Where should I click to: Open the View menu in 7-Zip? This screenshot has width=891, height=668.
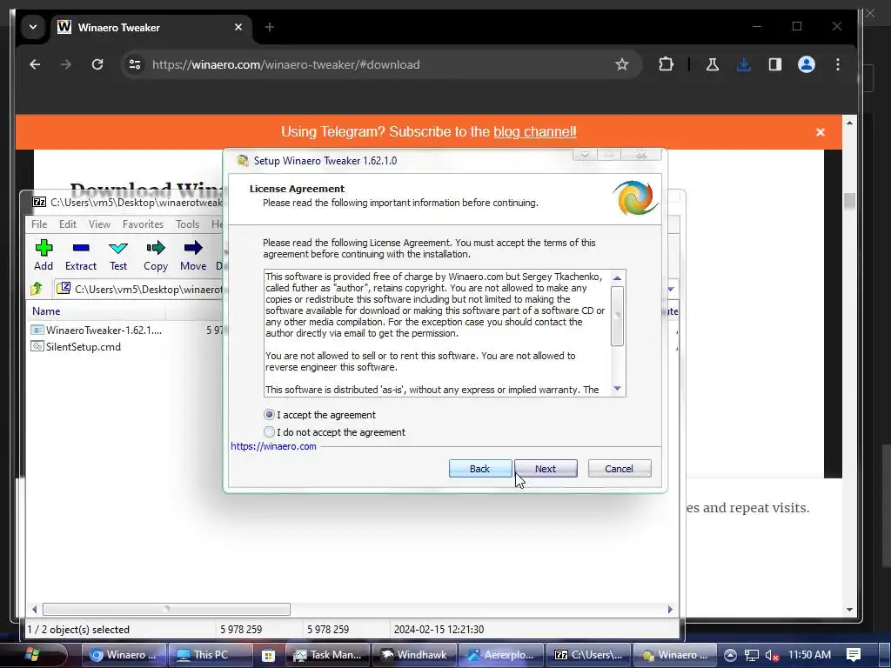(x=99, y=224)
